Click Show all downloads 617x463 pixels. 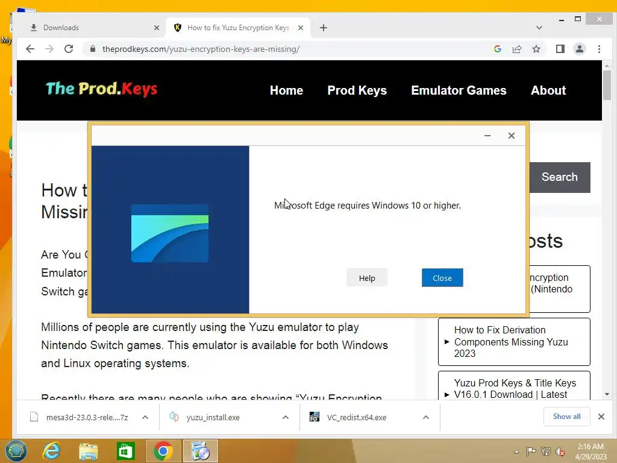click(566, 417)
